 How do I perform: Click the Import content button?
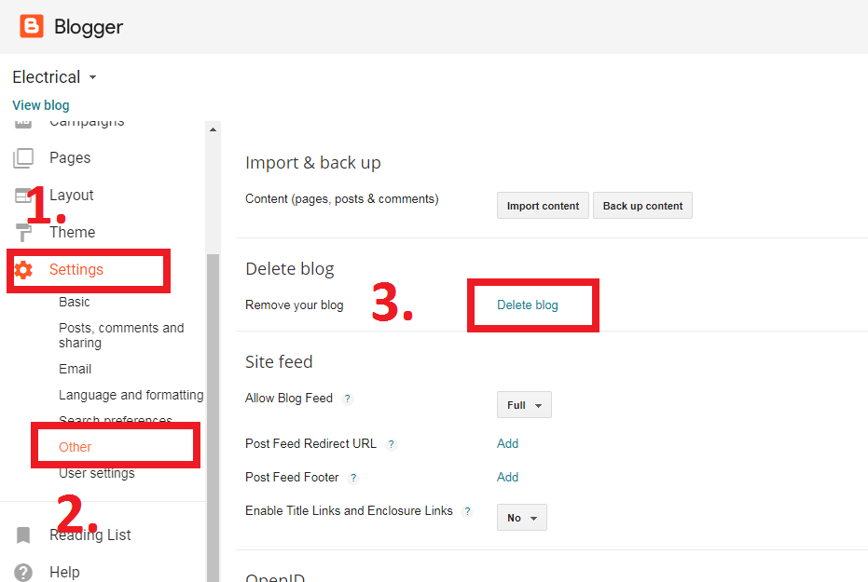pos(543,206)
